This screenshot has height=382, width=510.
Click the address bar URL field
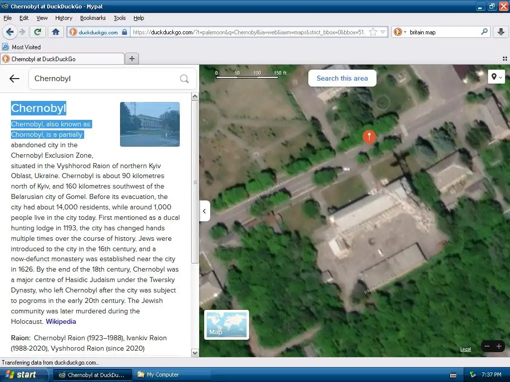click(249, 32)
